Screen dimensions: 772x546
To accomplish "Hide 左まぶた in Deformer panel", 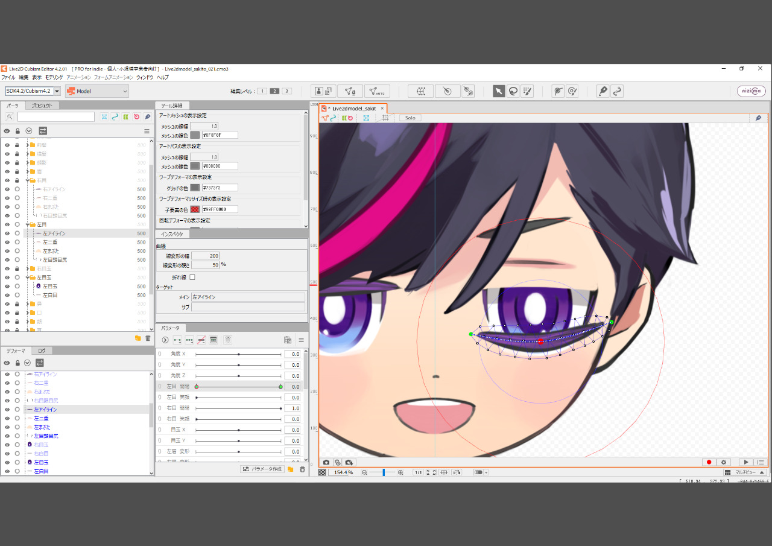I will tap(7, 427).
